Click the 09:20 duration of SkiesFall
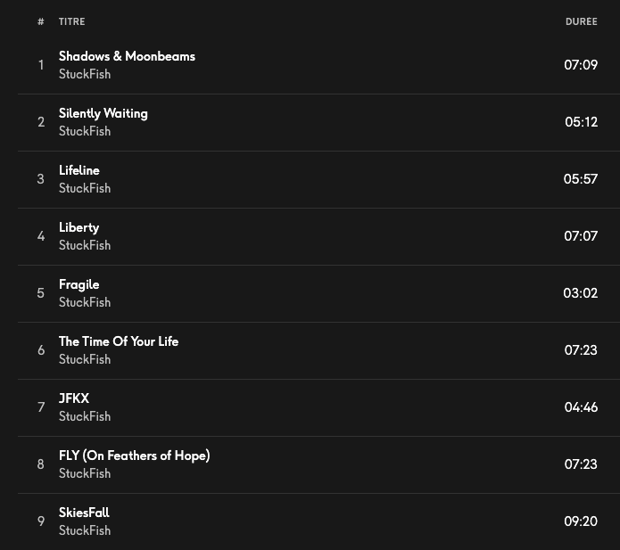Viewport: 620px width, 550px height. (581, 521)
